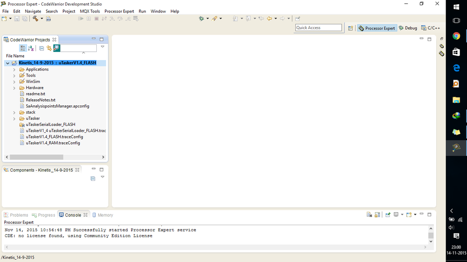Switch to the Progress tab
This screenshot has width=467, height=262.
tap(43, 215)
